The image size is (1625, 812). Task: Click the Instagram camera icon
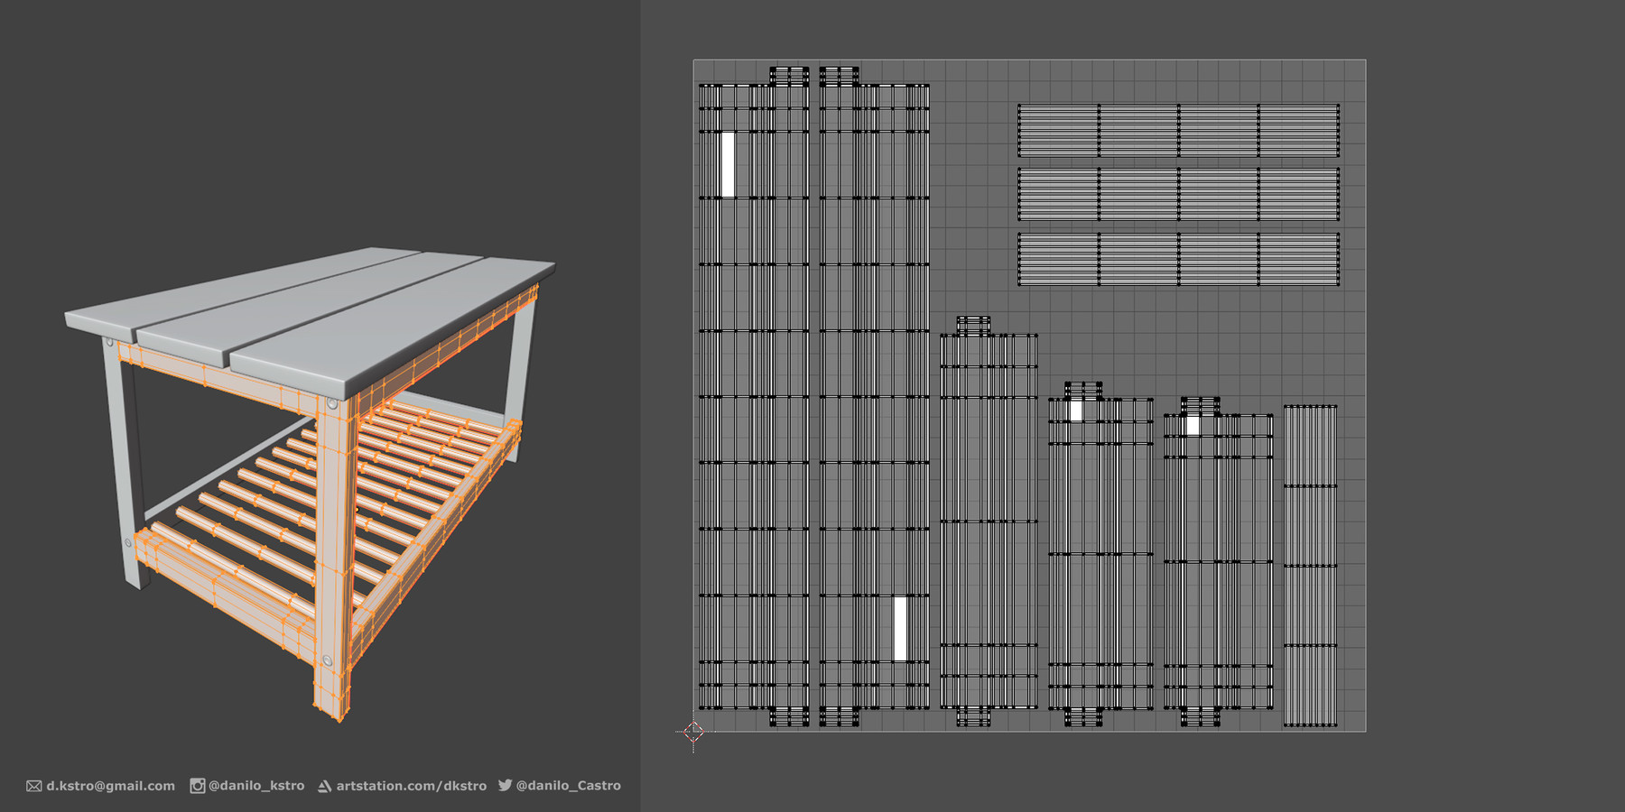point(198,785)
